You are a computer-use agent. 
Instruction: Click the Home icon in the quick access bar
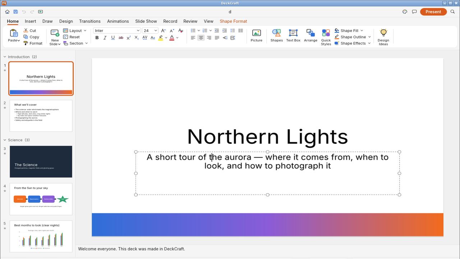7,12
